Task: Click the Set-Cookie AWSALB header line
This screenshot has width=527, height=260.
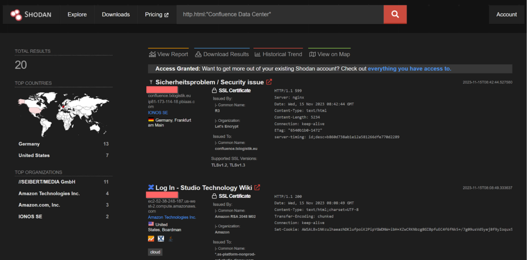Action: click(x=393, y=230)
